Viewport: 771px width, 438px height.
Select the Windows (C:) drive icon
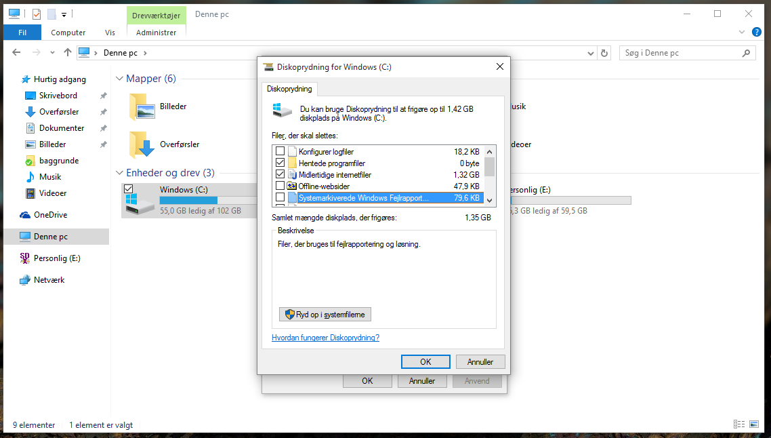point(139,203)
